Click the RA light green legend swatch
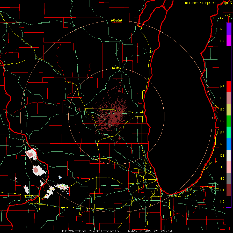Image resolution: width=233 pixels, height=233 pixels. click(x=229, y=133)
